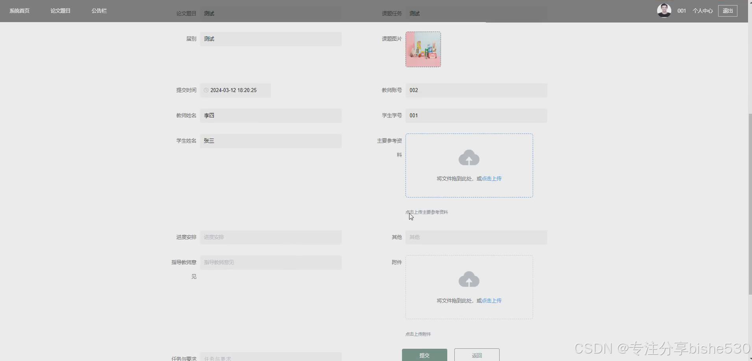
Task: Click the 返回 return button
Action: coord(477,355)
